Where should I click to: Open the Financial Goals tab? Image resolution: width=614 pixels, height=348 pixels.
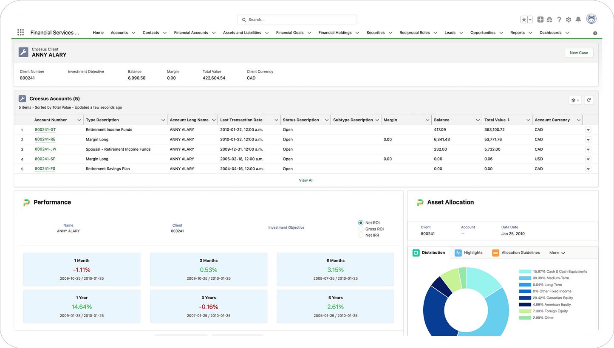point(290,33)
